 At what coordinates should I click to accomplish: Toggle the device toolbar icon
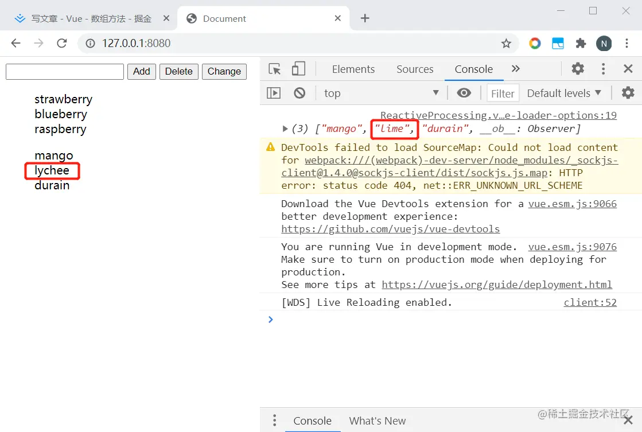(x=298, y=69)
